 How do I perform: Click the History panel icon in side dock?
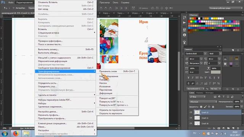pos(185,18)
